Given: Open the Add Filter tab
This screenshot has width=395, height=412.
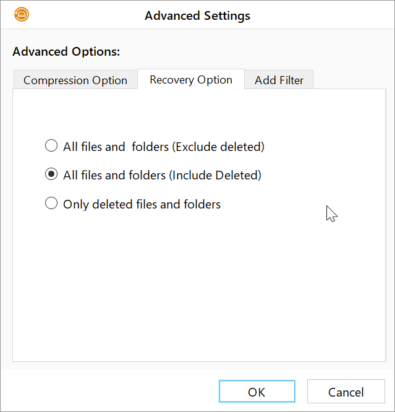Looking at the screenshot, I should click(279, 80).
